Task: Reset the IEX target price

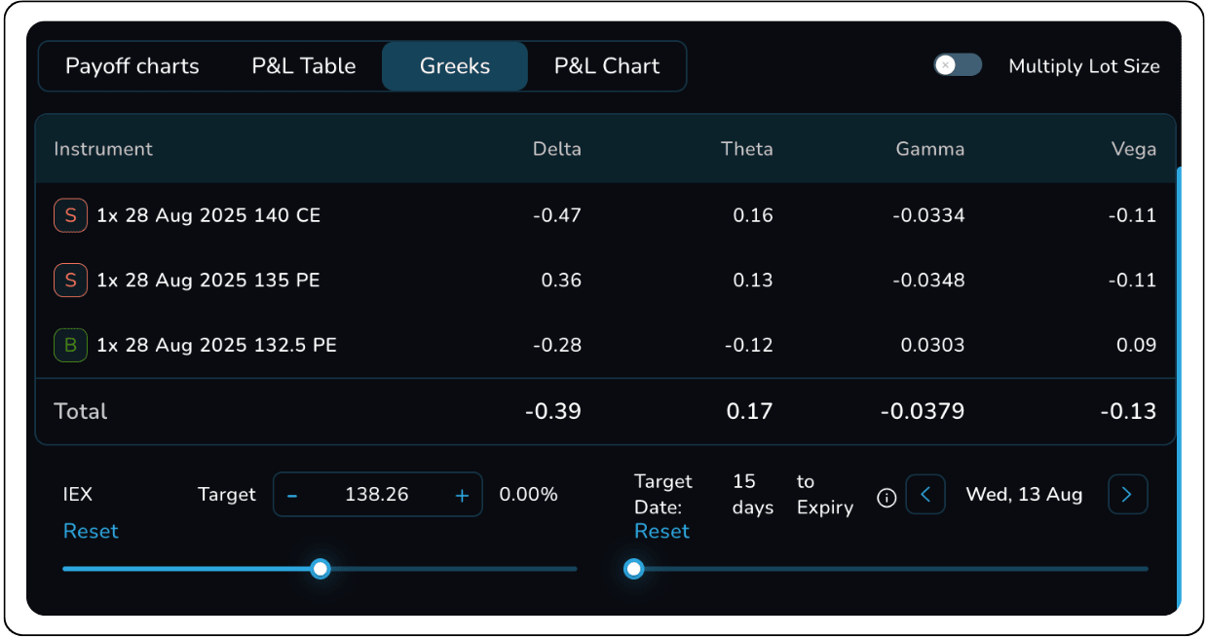Action: tap(91, 531)
